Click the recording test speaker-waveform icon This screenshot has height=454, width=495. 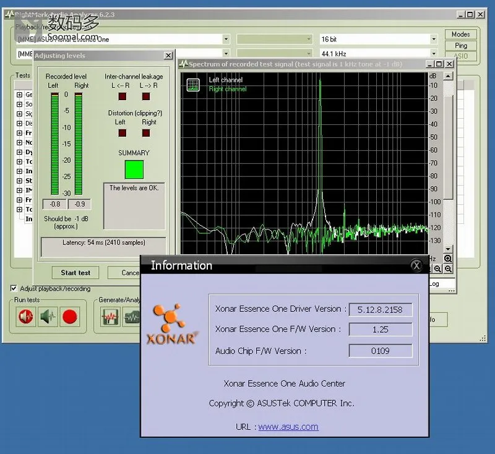click(x=48, y=317)
